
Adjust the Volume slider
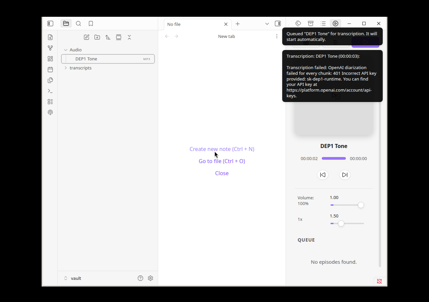coord(347,205)
